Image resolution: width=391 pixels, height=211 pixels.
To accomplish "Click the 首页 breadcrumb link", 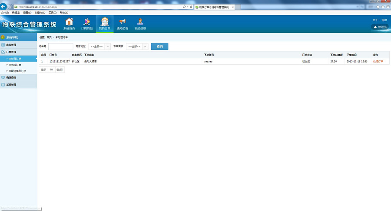I will pos(49,37).
